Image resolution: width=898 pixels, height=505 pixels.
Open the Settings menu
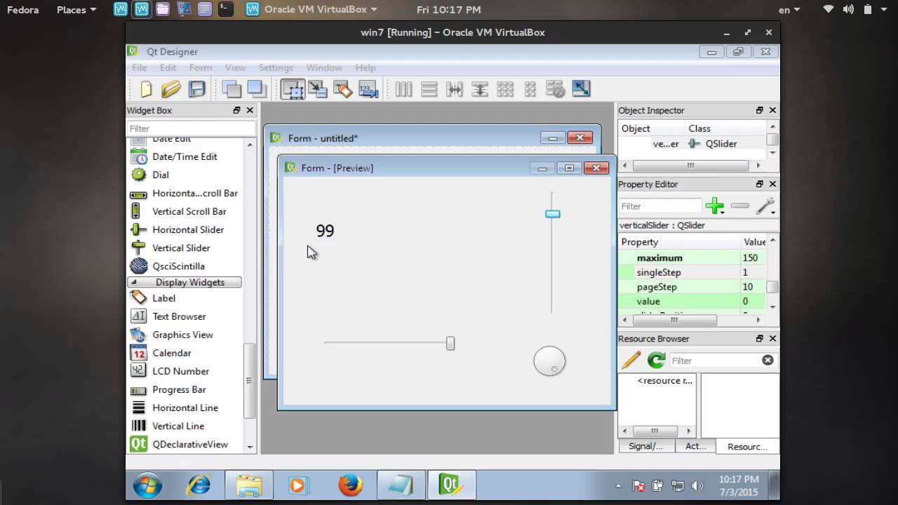(276, 67)
